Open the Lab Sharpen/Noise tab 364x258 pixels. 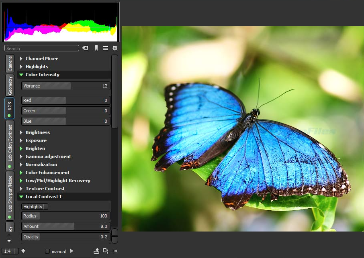[10, 196]
